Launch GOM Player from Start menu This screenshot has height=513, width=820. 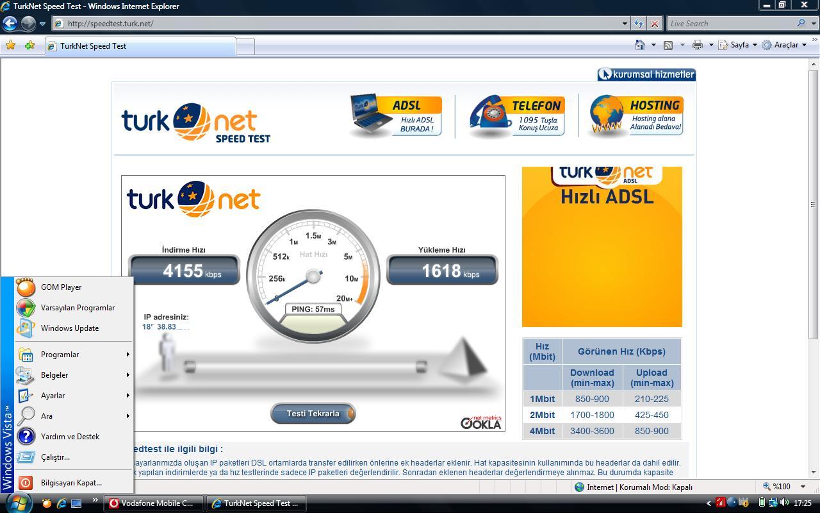point(74,287)
